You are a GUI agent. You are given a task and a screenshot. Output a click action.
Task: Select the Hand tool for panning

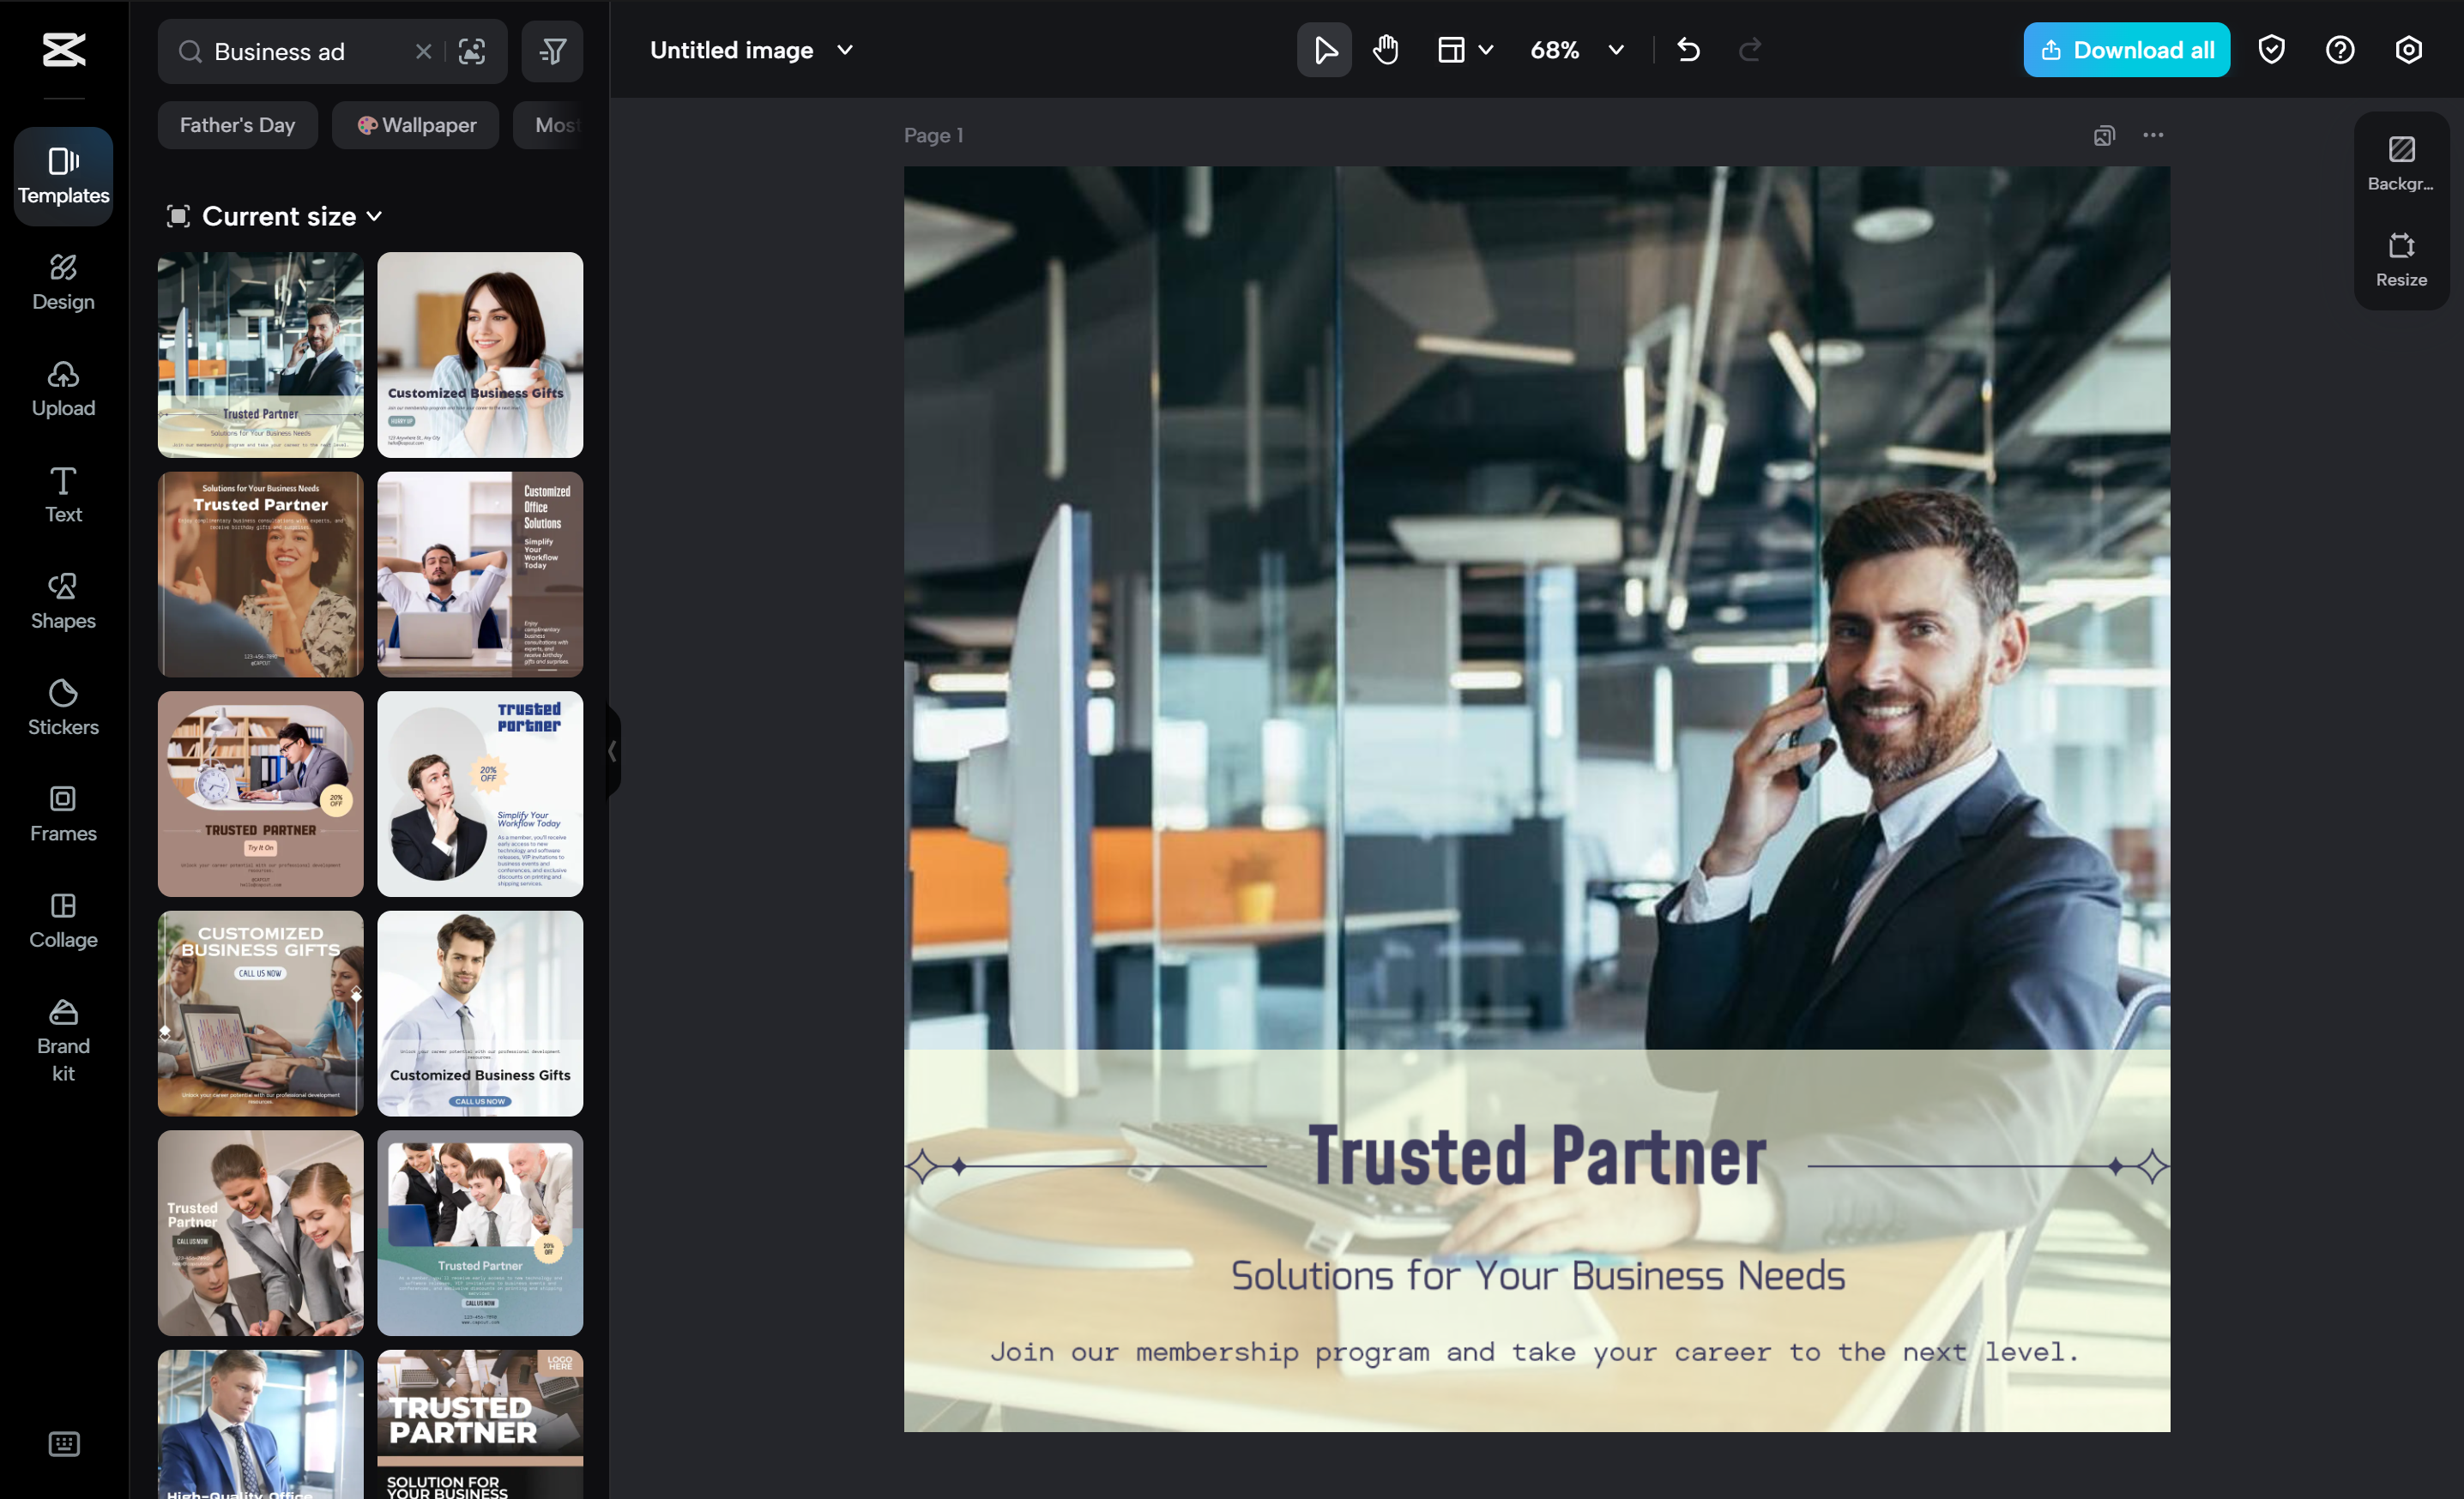tap(1385, 49)
